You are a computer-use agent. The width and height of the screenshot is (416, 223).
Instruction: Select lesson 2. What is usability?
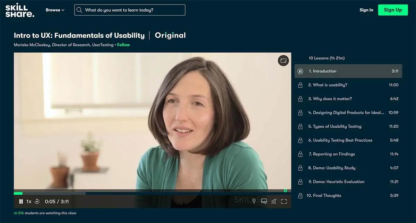point(348,85)
